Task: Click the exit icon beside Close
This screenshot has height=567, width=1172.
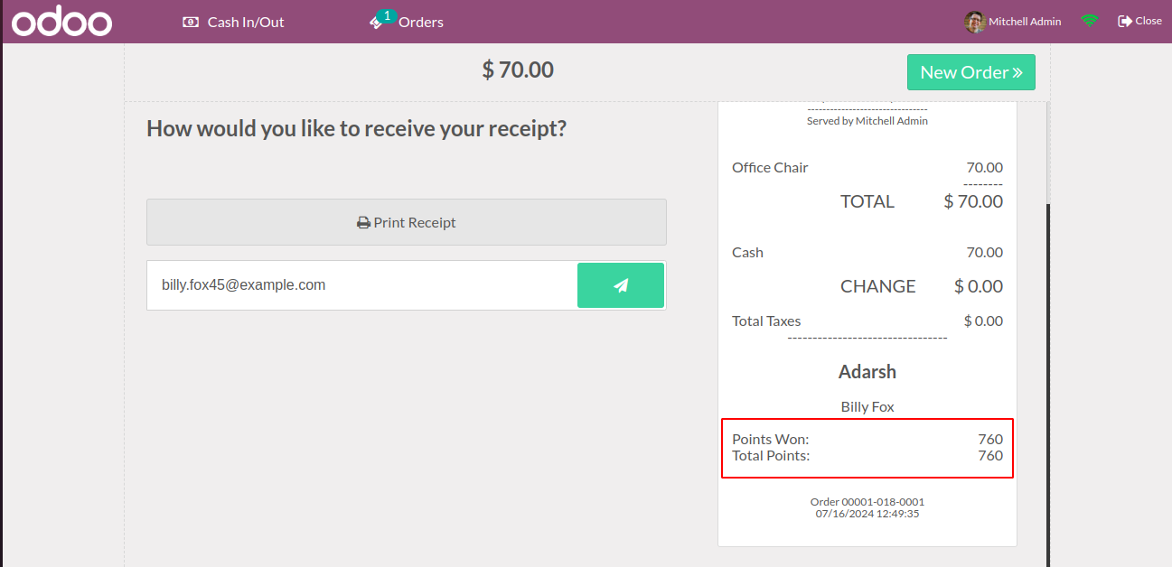Action: click(x=1124, y=21)
